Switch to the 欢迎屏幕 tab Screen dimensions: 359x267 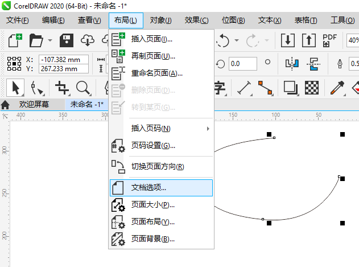point(34,105)
